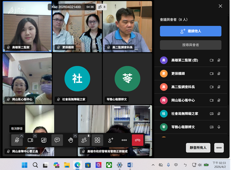Open the more actions menu in the toolbar
Viewport: 233px width, 170px height.
(124, 140)
